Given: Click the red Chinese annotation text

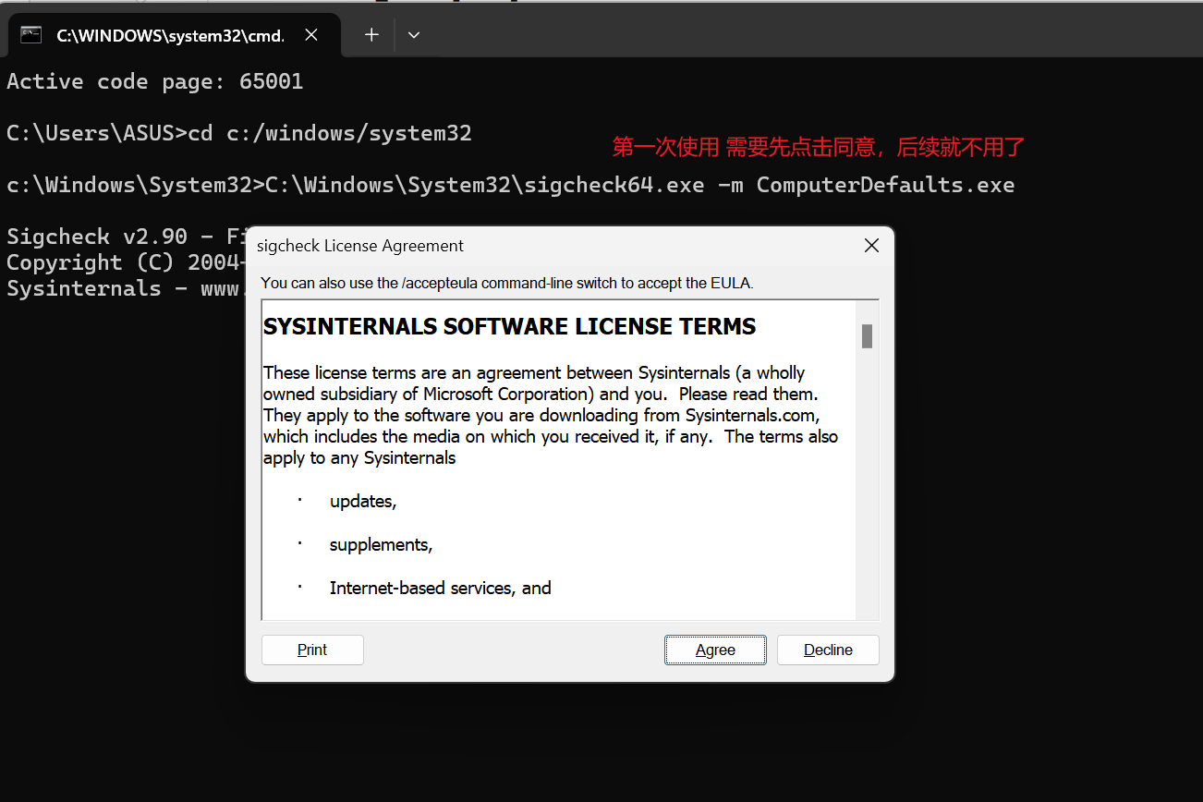Looking at the screenshot, I should (x=819, y=147).
